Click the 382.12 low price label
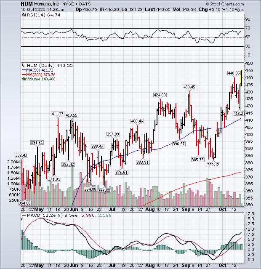Image resolution: width=261 pixels, height=269 pixels. click(214, 165)
